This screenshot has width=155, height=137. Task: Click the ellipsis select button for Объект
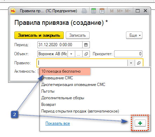click(79, 54)
